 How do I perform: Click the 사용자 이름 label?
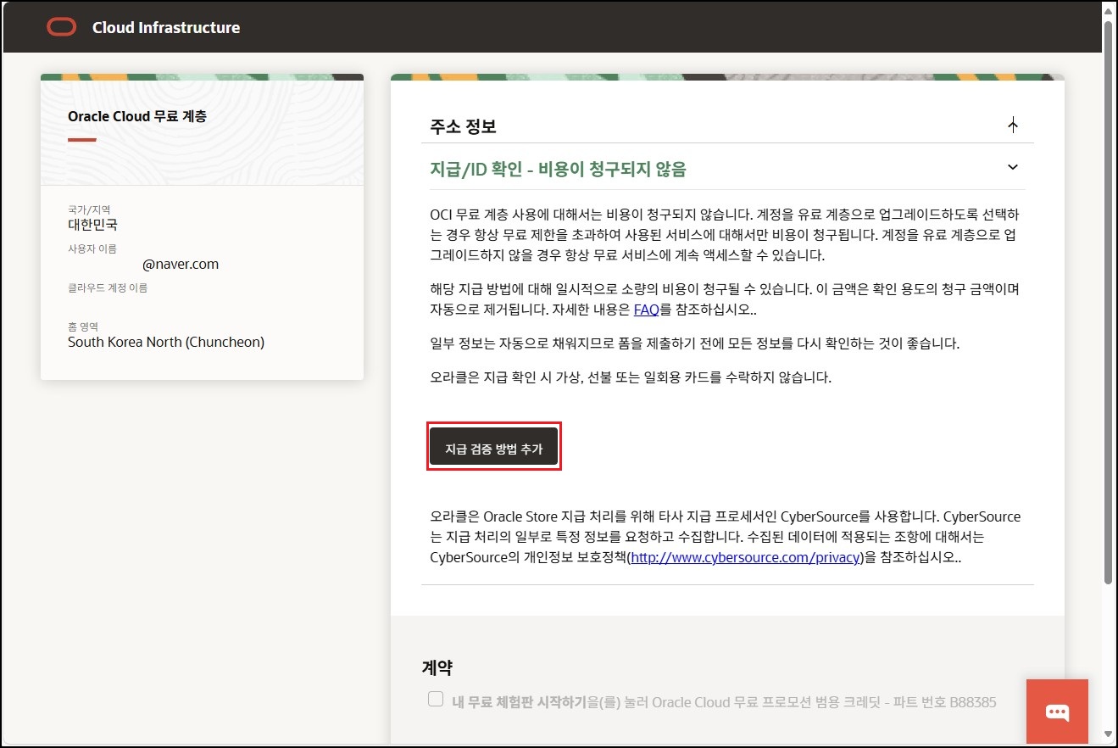tap(92, 249)
